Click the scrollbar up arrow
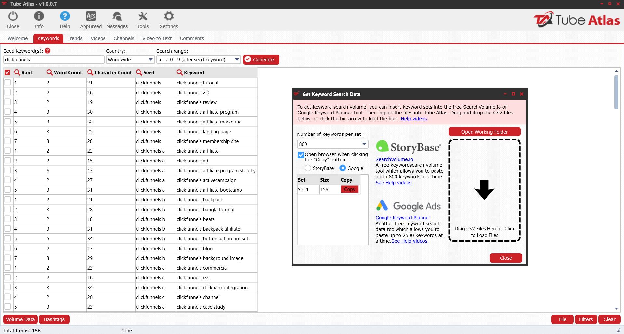624x334 pixels. point(616,71)
